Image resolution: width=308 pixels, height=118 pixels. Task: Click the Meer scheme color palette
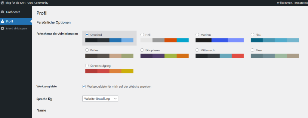click(x=275, y=56)
